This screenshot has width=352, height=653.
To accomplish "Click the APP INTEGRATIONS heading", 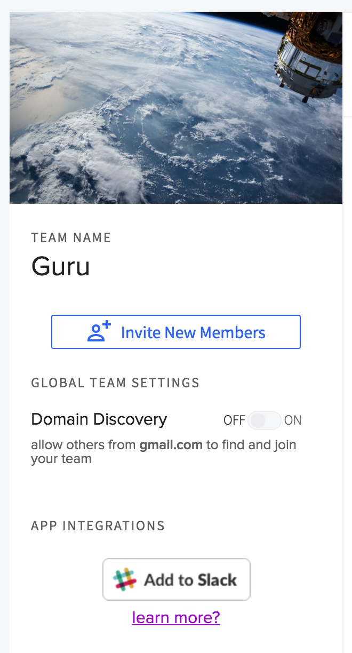I will [98, 525].
